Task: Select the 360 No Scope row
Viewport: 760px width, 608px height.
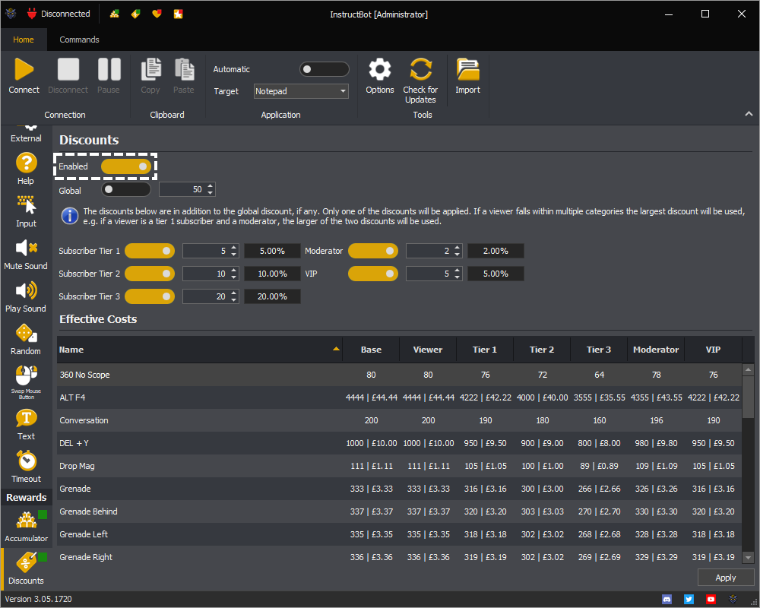Action: coord(399,375)
